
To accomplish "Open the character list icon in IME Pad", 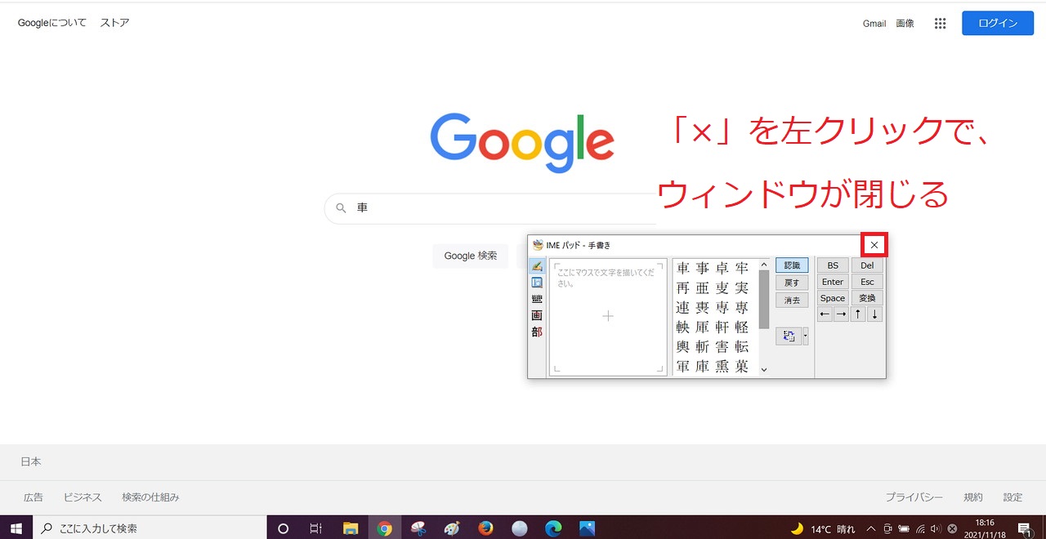I will pos(537,283).
